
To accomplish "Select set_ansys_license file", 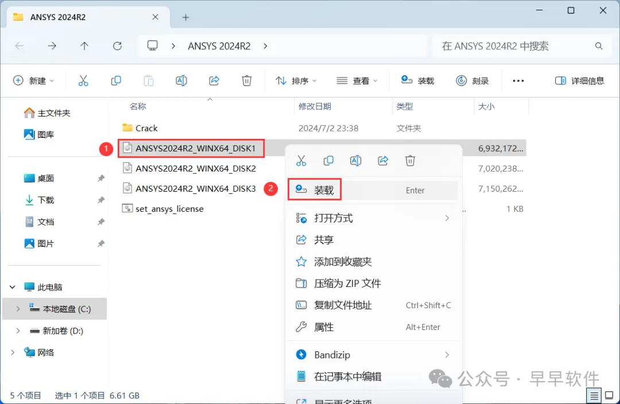I will click(163, 209).
